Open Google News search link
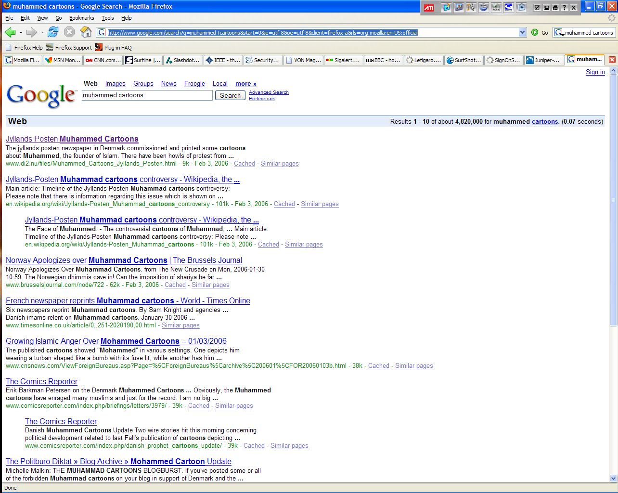This screenshot has width=618, height=493. coord(169,84)
